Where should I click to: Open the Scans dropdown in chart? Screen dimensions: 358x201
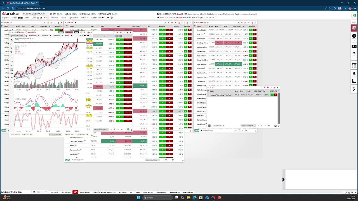(x=69, y=36)
